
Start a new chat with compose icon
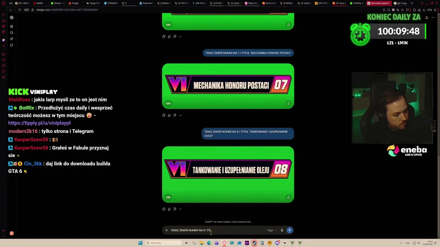pos(12,26)
